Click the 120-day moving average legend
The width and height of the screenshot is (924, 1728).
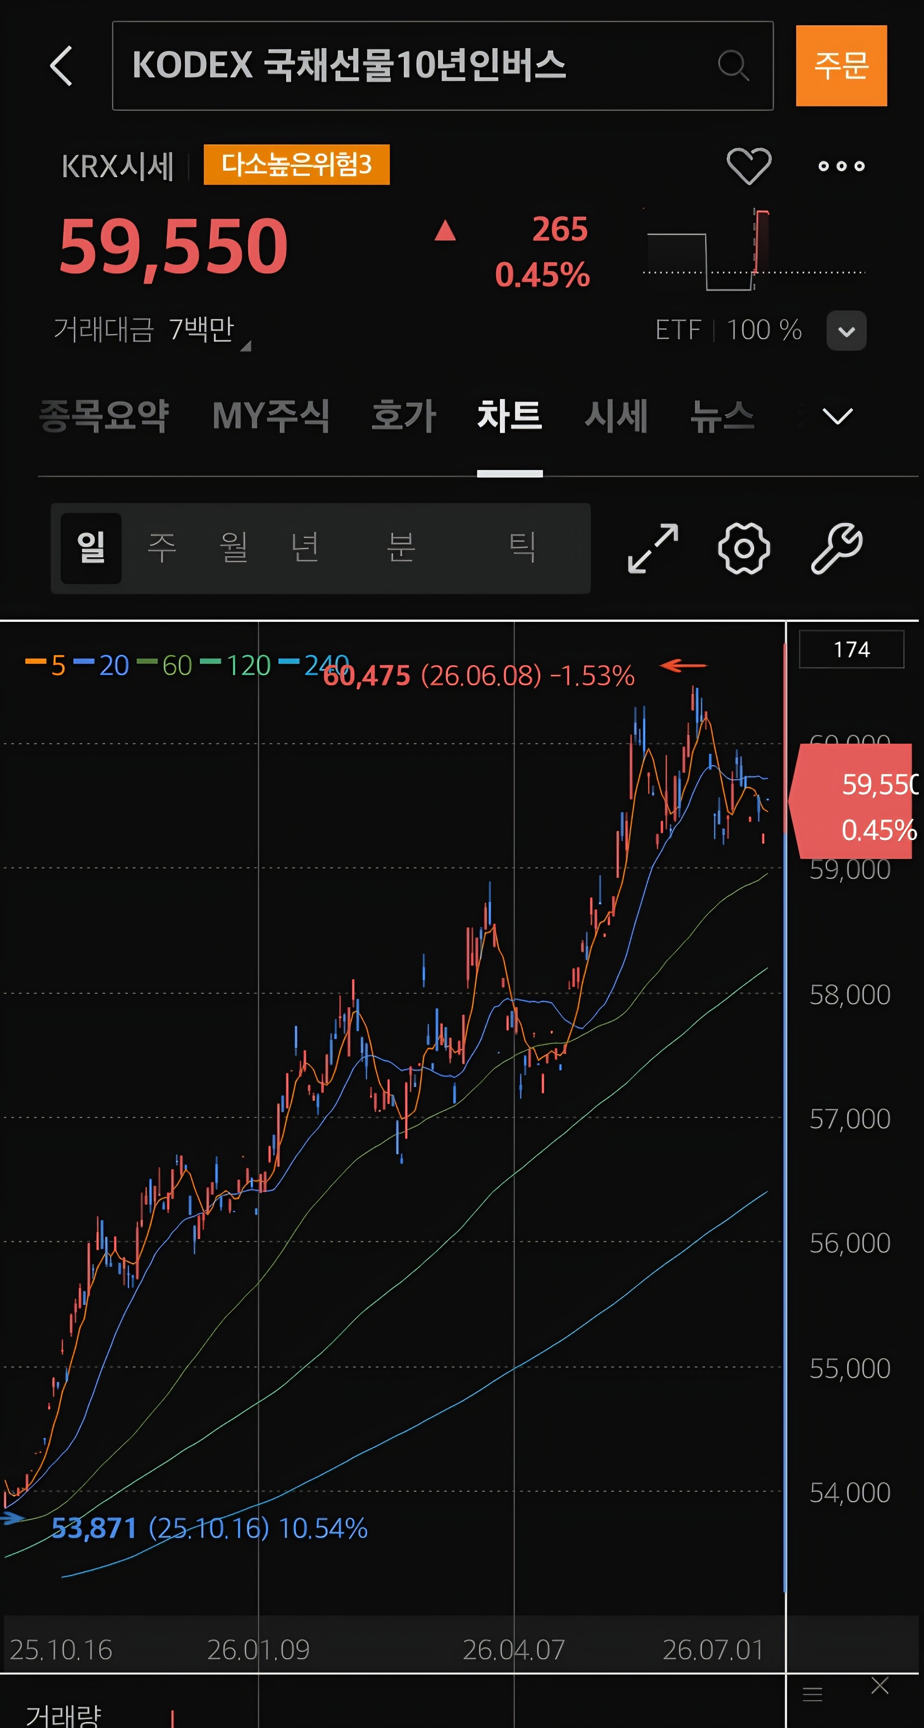point(235,666)
